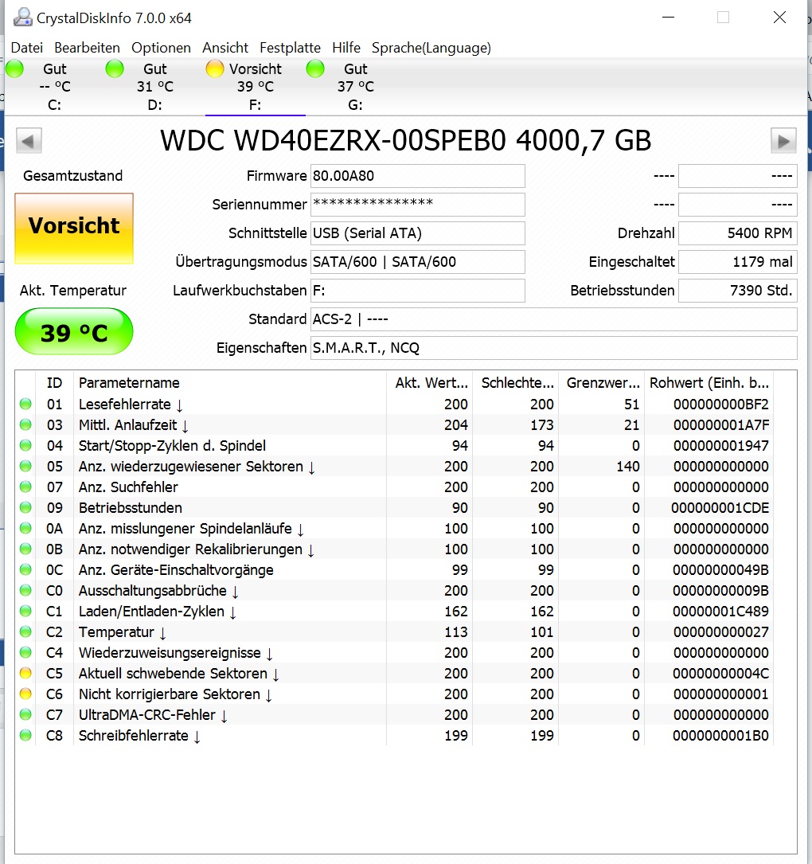812x864 pixels.
Task: Click status dot of UltraDMA-CRC-Fehler row
Action: pos(25,714)
